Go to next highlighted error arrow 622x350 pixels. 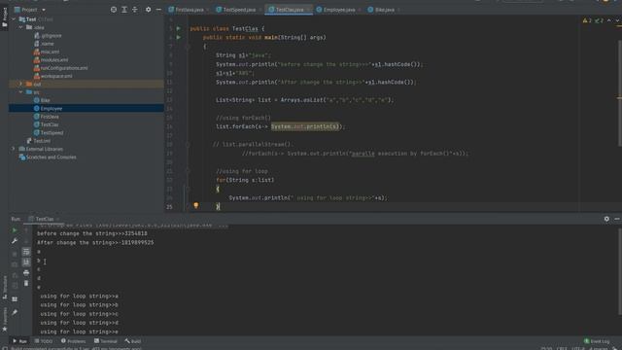pos(618,20)
